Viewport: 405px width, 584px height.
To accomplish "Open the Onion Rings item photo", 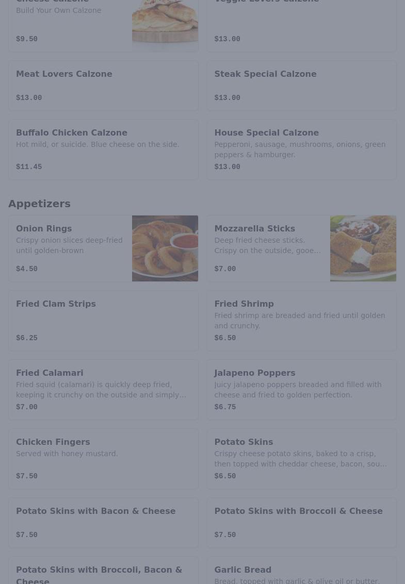I will tap(165, 248).
